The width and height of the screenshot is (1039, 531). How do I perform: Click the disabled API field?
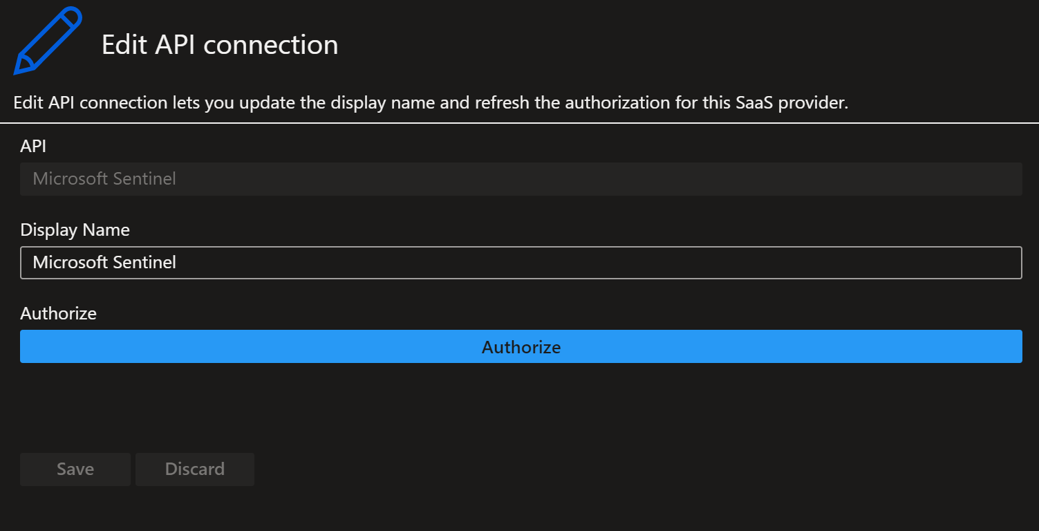coord(521,178)
